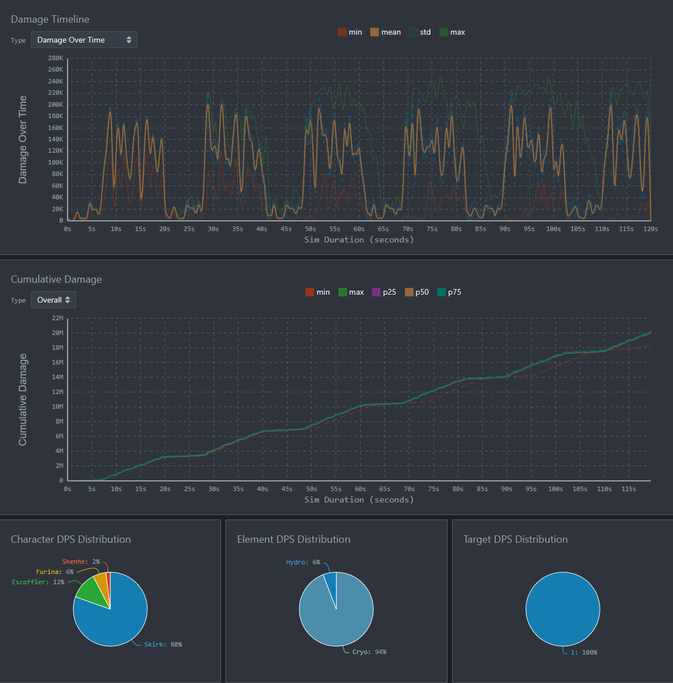Toggle the max series in Cumulative Damage legend
The height and width of the screenshot is (683, 673).
[351, 292]
